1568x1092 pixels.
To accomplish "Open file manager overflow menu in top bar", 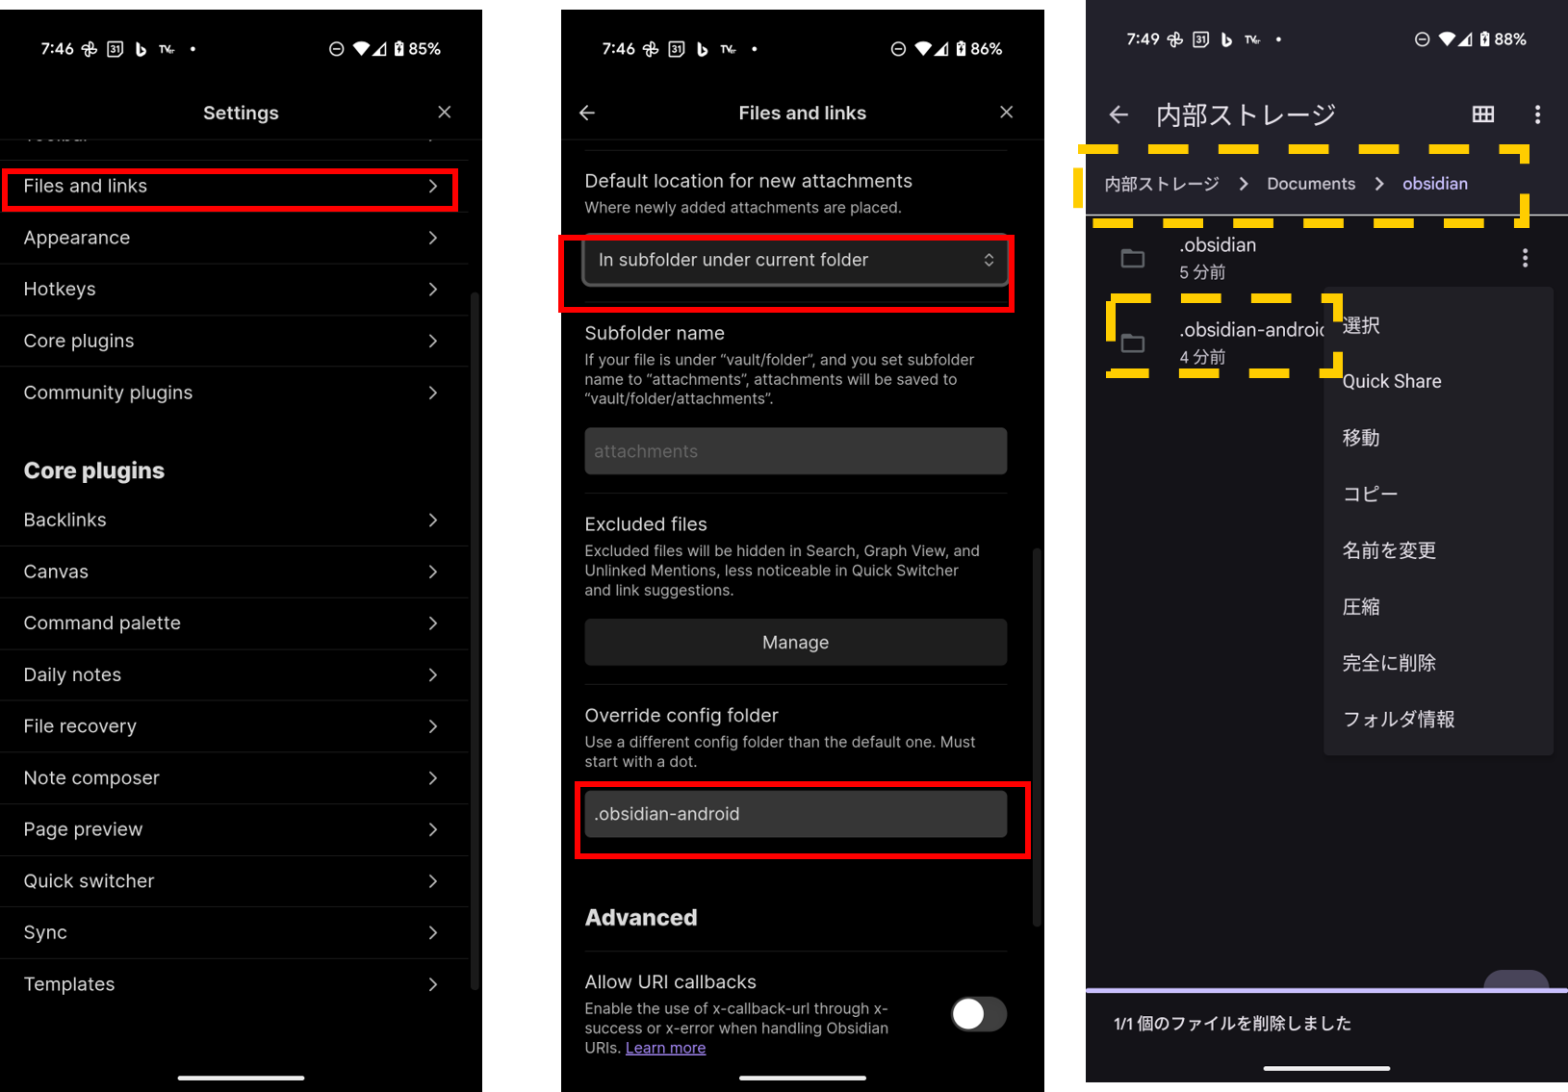I will 1537,114.
